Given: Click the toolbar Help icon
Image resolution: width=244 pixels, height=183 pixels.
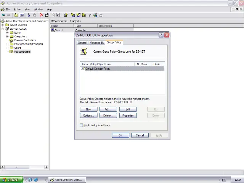Looking at the screenshot, I should point(66,15).
